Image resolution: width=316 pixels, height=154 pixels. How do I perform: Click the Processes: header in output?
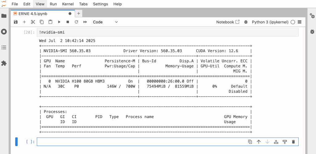coord(56,112)
